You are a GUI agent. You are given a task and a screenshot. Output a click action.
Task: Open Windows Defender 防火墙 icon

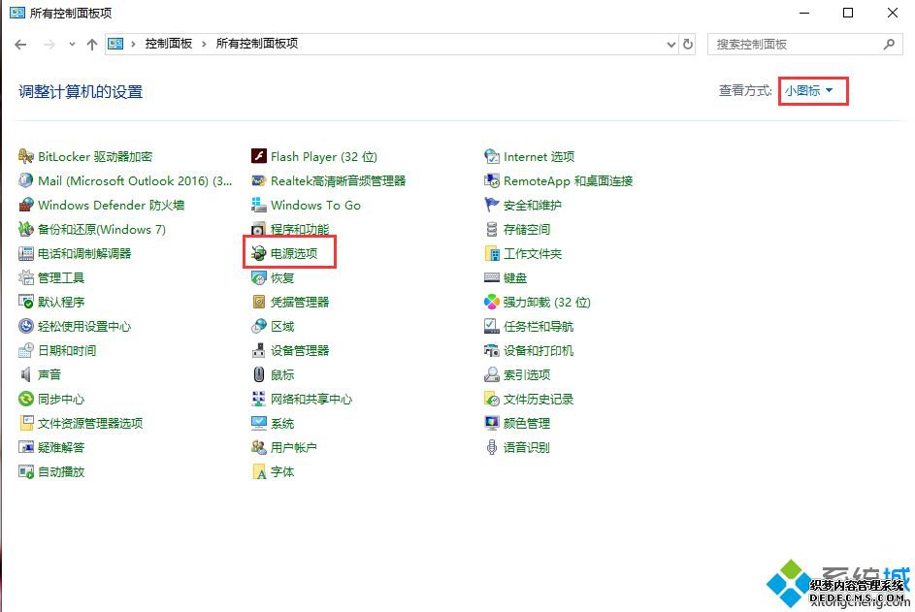pyautogui.click(x=26, y=206)
